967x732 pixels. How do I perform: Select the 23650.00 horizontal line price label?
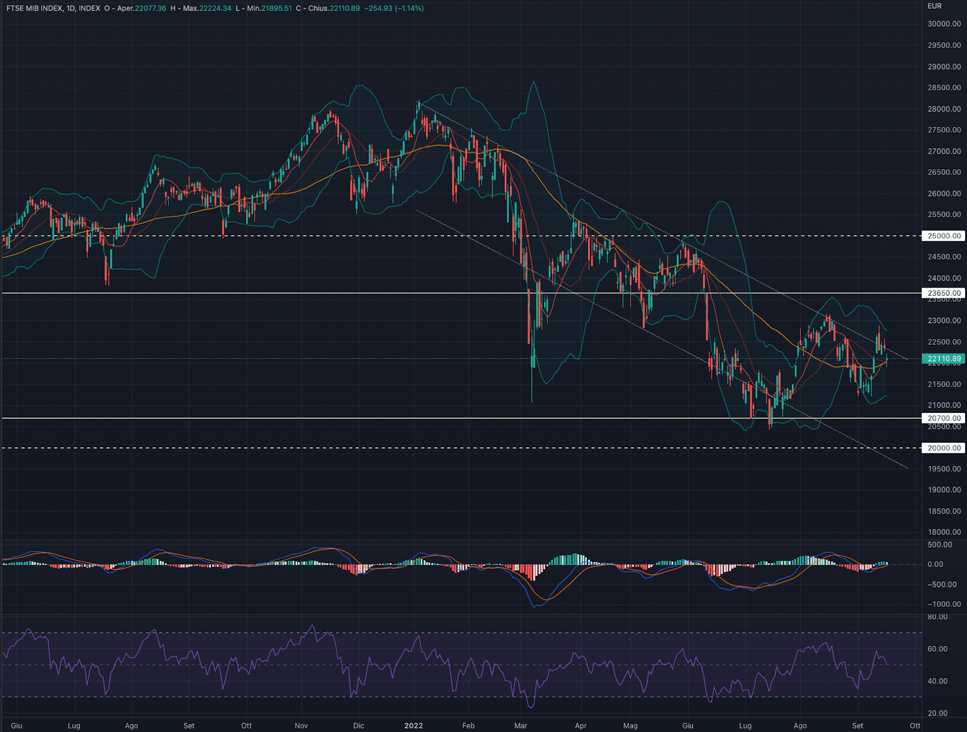click(944, 293)
